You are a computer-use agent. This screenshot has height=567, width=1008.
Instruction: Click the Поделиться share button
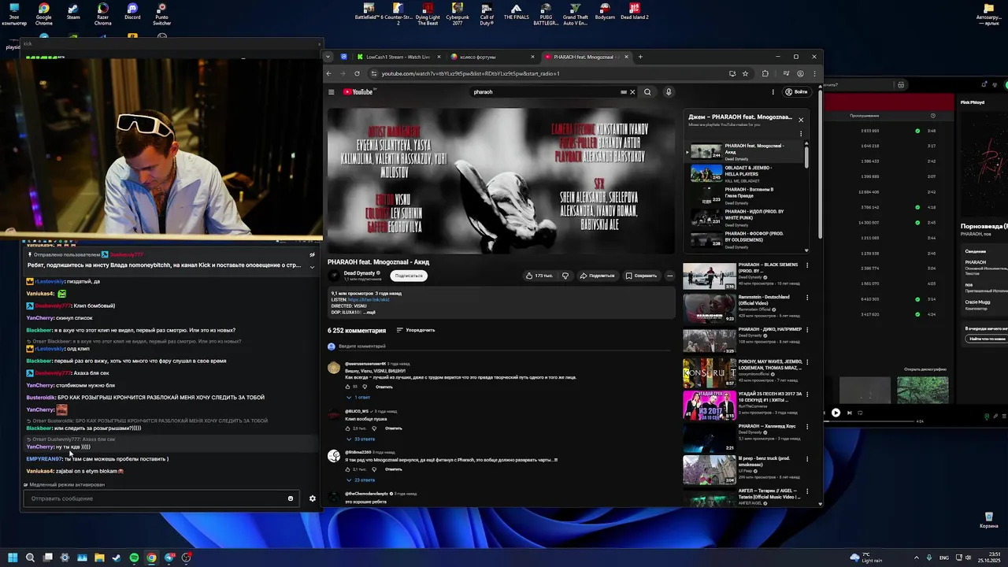coord(597,276)
